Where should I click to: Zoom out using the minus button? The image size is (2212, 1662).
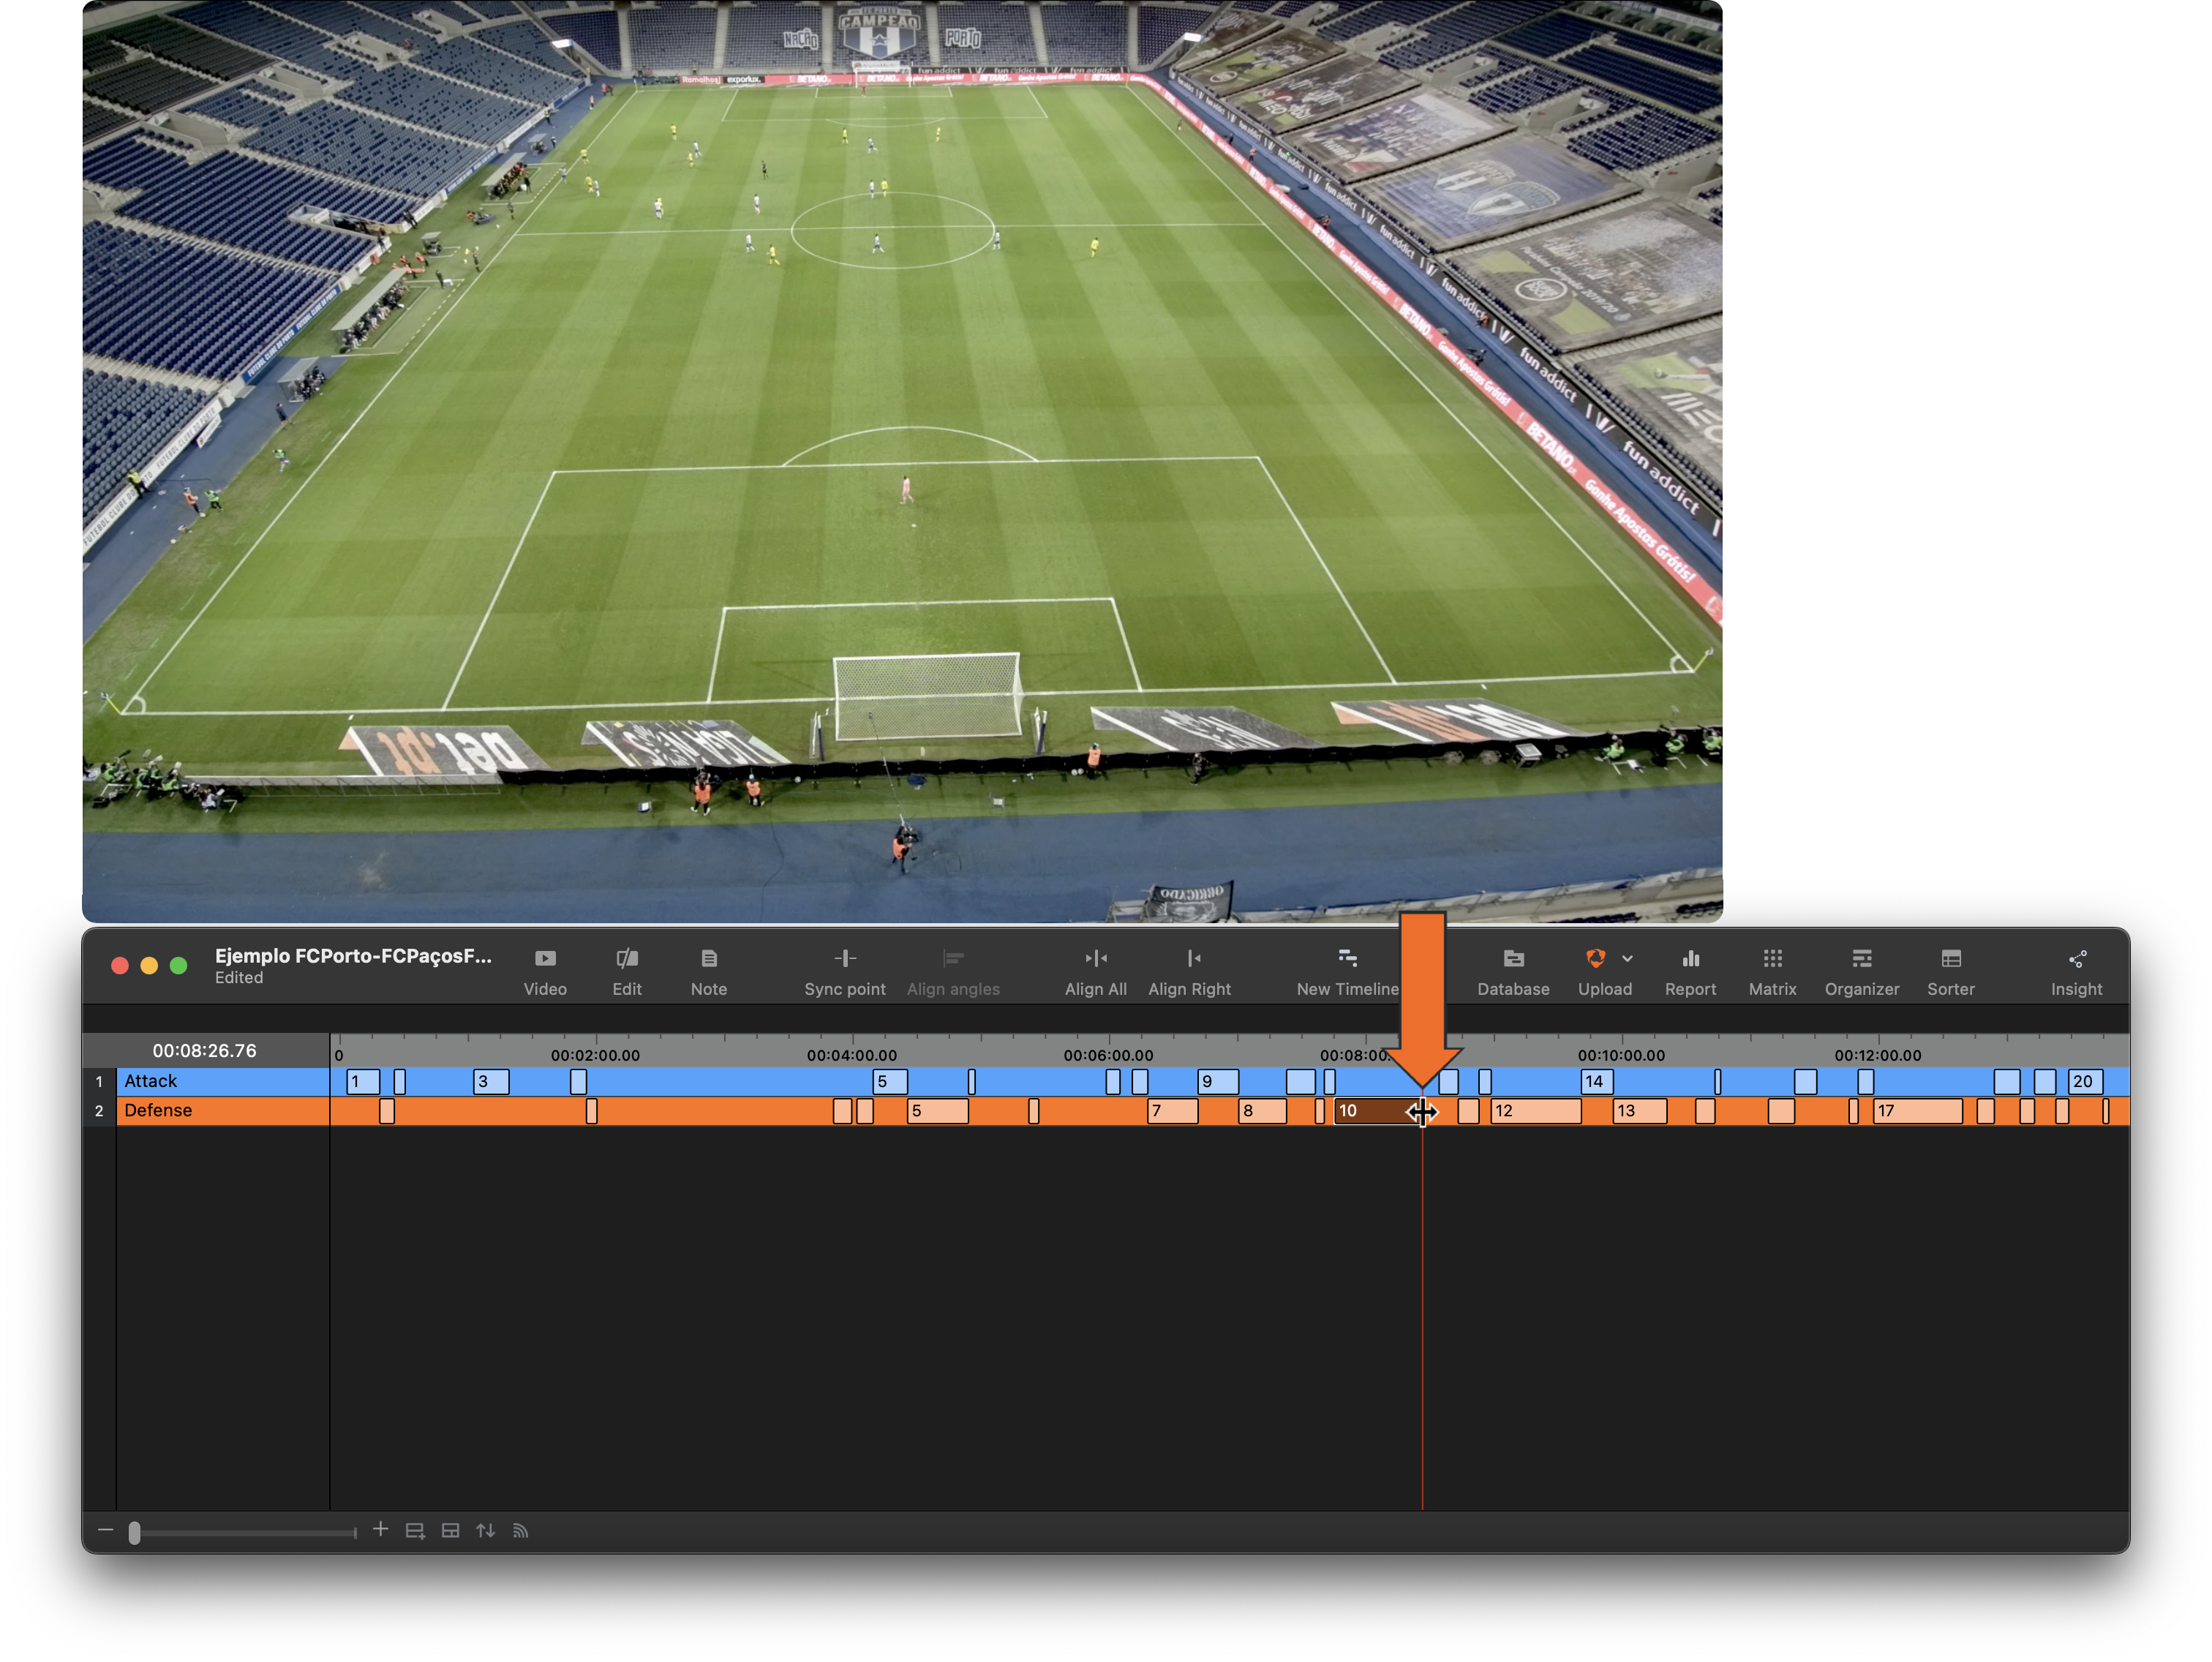tap(106, 1530)
